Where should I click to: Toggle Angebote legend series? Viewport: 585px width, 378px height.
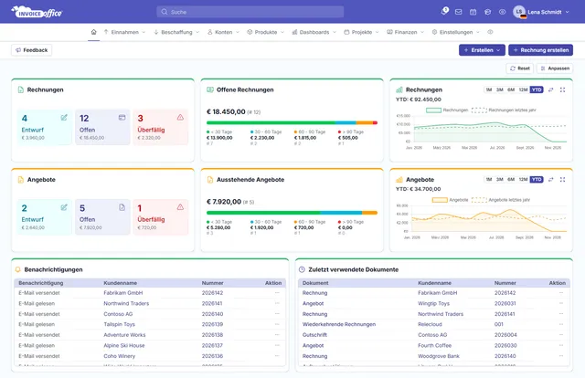click(x=450, y=200)
